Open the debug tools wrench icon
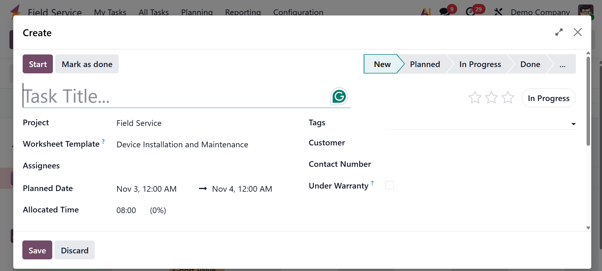This screenshot has width=602, height=271. pyautogui.click(x=498, y=12)
